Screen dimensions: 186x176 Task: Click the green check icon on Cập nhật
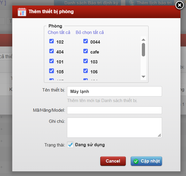tap(136, 161)
